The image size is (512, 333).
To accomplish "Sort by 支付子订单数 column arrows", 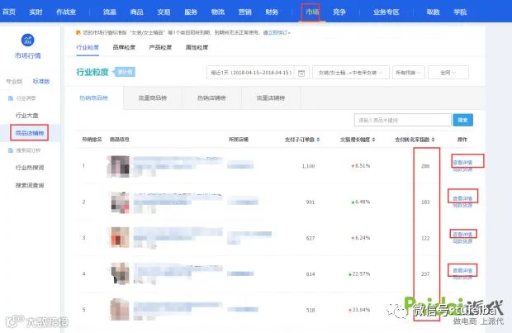I will pos(318,140).
